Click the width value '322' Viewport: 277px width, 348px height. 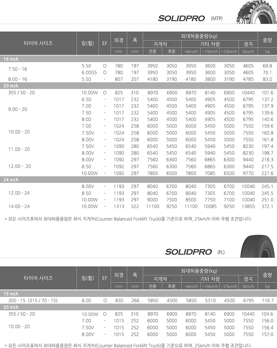tap(135, 206)
